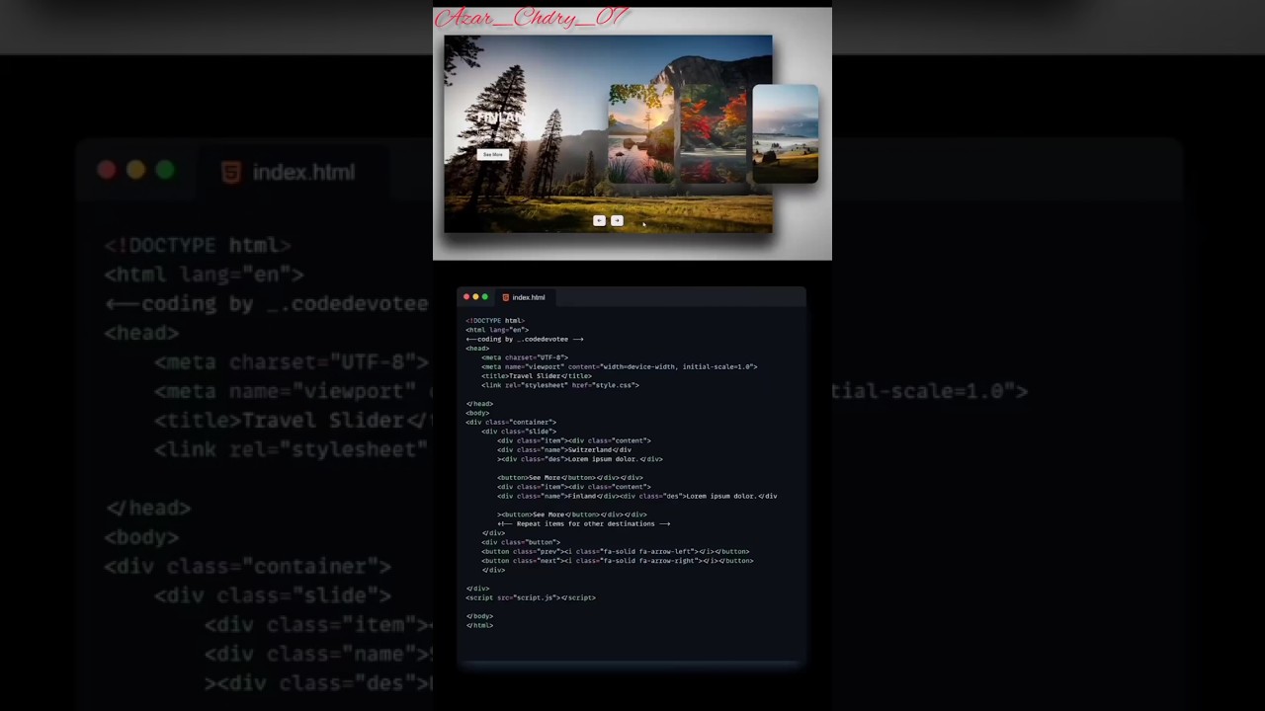
Task: Click the blurred background yellow window dot
Action: pos(136,171)
